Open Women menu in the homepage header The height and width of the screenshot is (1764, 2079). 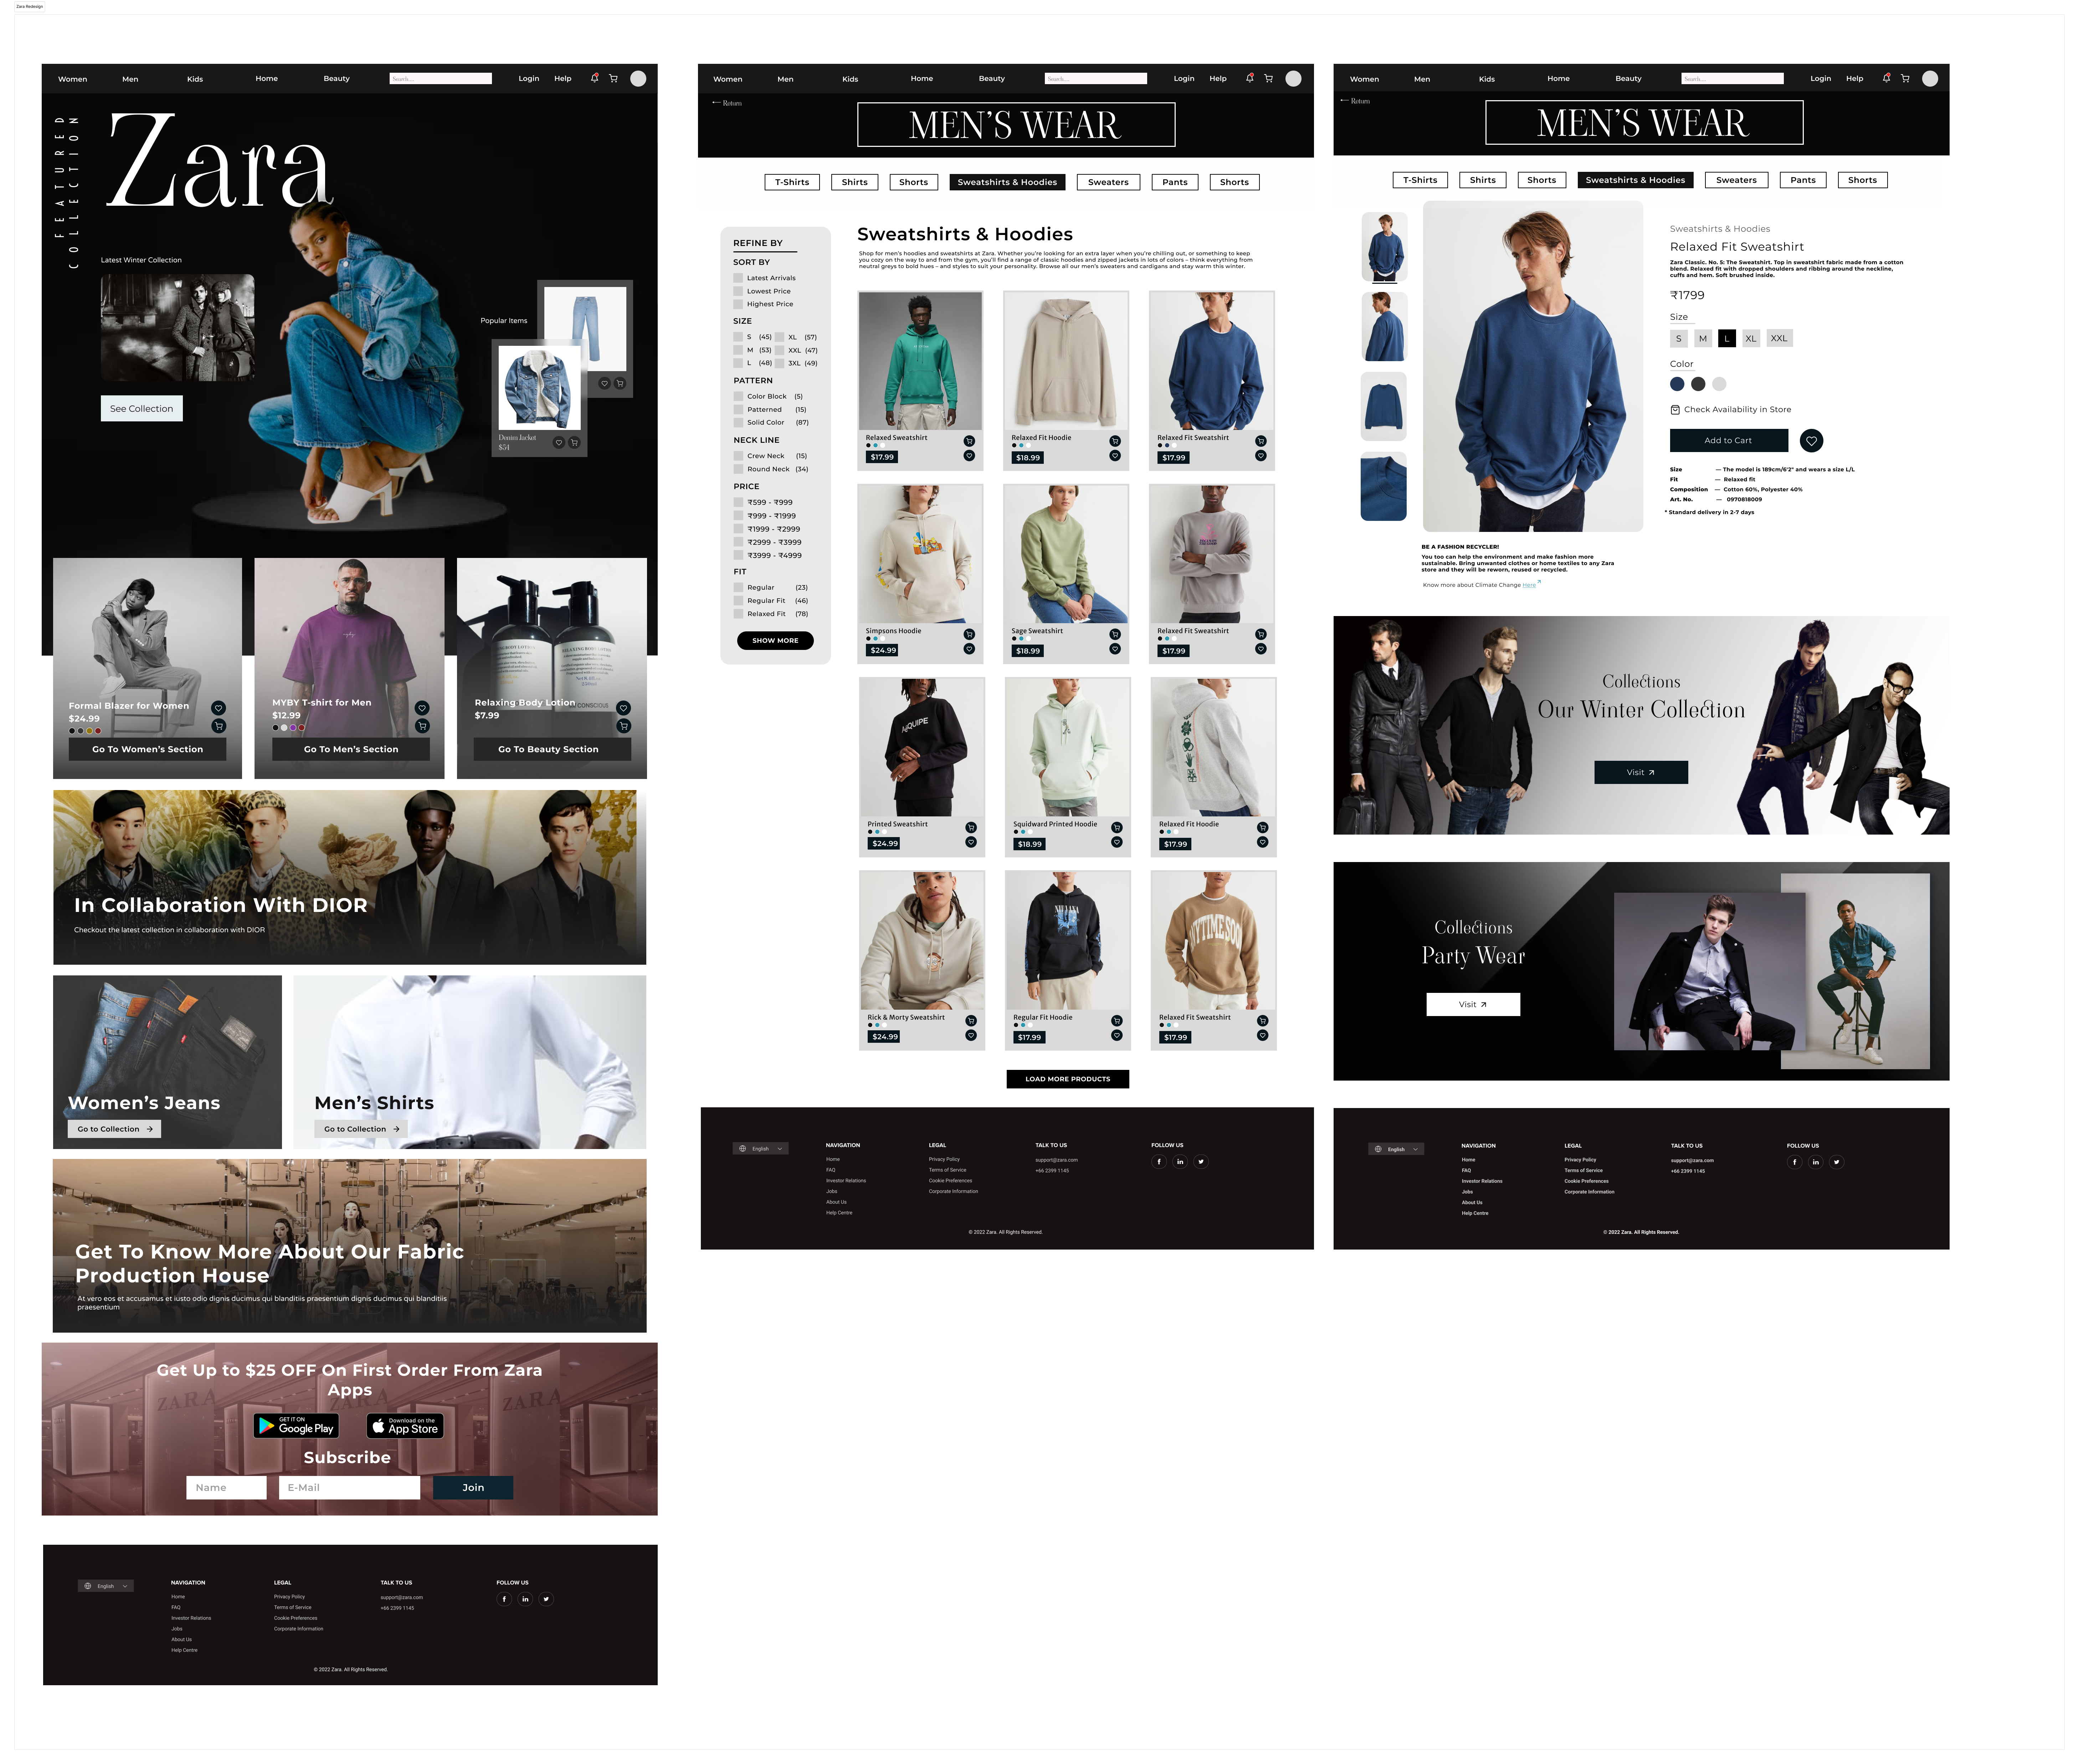pos(73,79)
